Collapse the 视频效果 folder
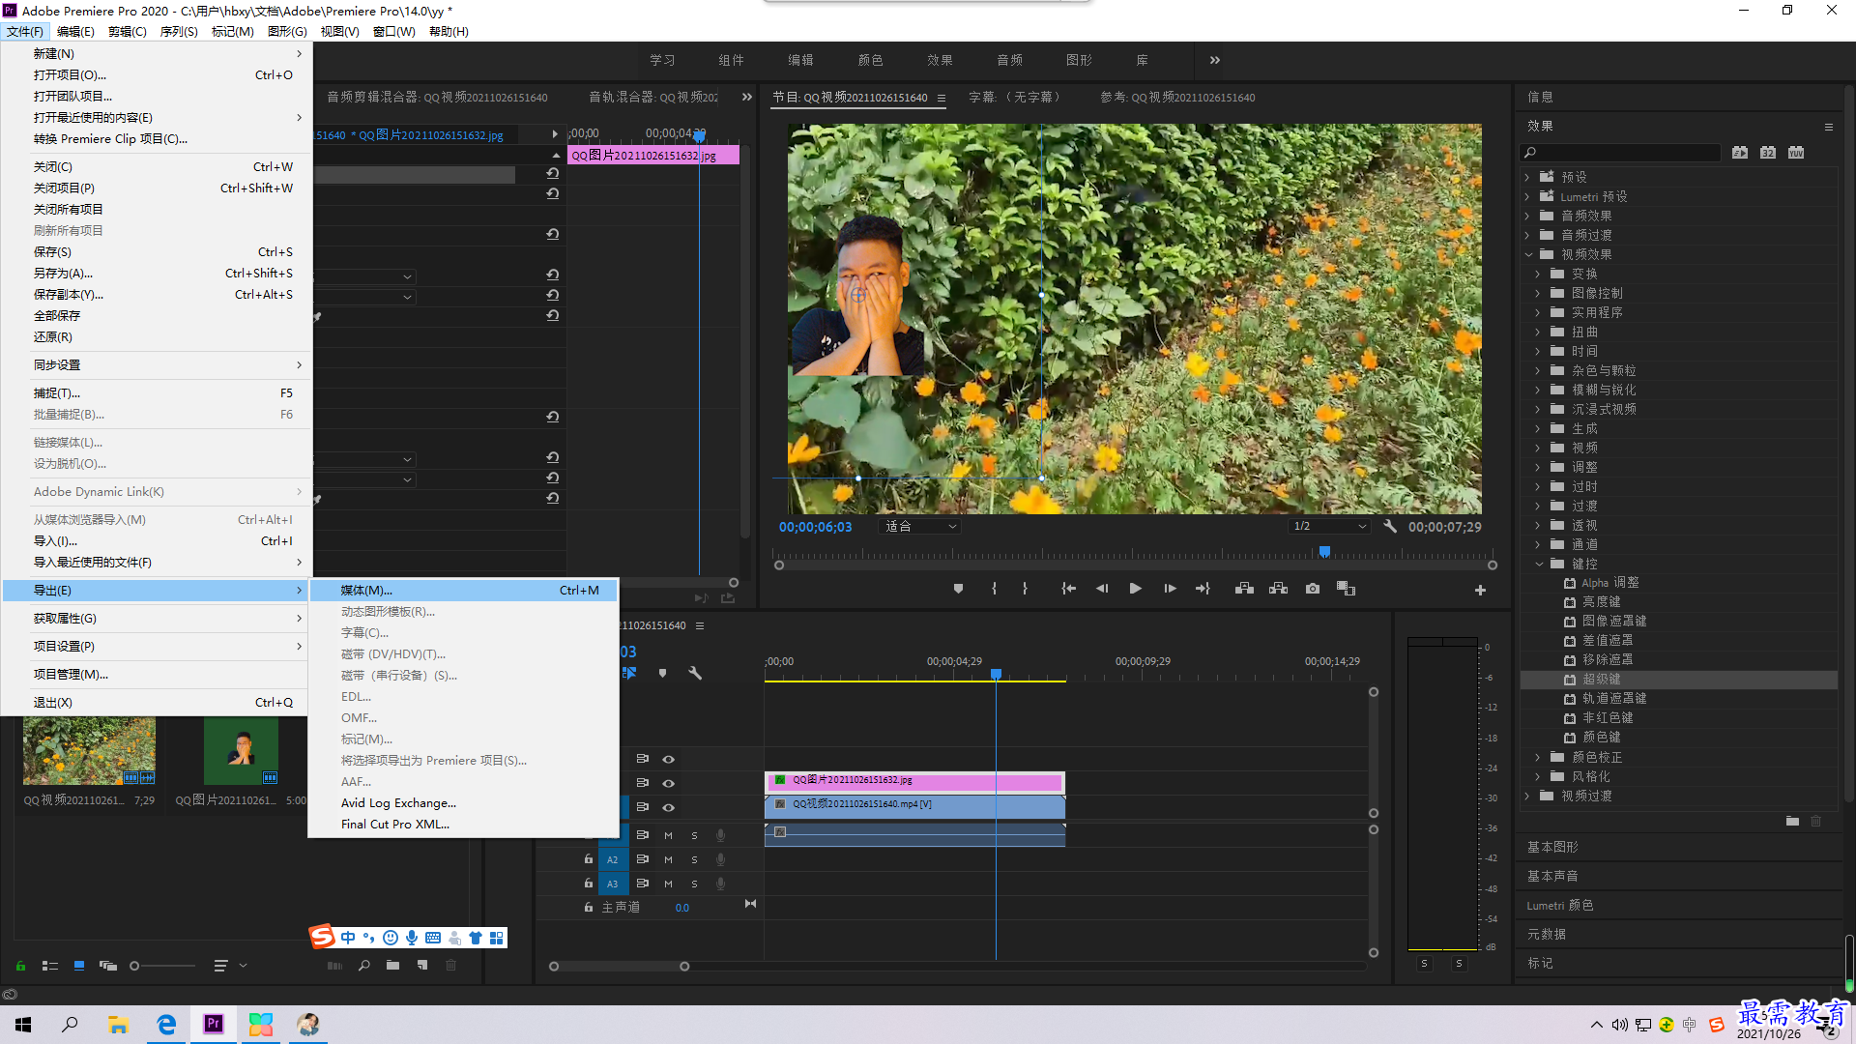This screenshot has width=1856, height=1044. (x=1528, y=254)
